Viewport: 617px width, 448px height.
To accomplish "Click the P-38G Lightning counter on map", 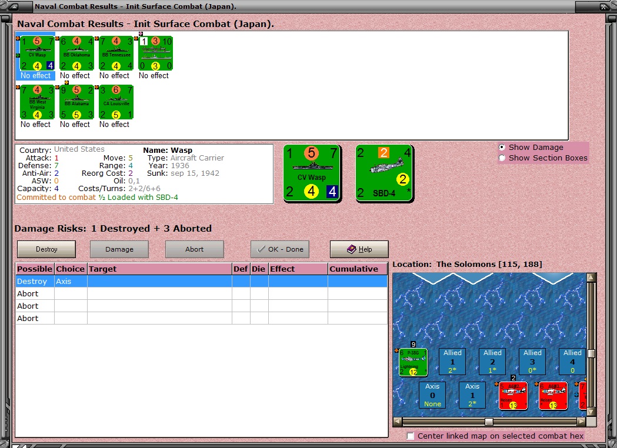I will click(x=413, y=362).
